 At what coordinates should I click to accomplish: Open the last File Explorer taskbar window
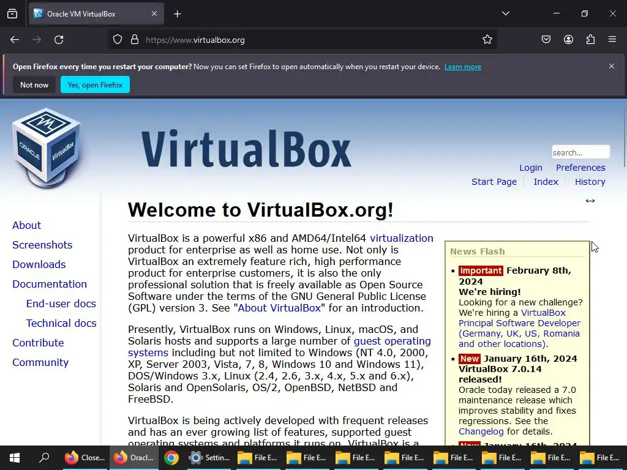[x=600, y=458]
